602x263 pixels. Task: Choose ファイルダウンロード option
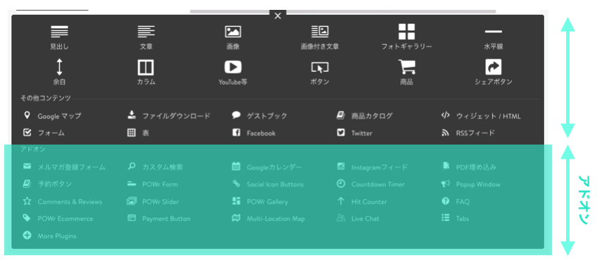(x=169, y=116)
